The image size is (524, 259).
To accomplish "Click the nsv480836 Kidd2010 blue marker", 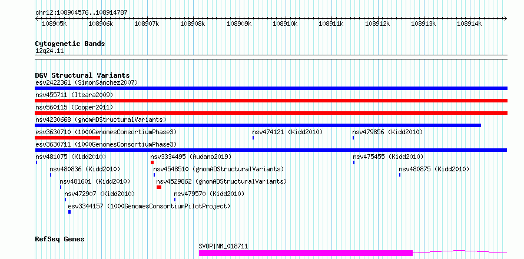I will (51, 175).
